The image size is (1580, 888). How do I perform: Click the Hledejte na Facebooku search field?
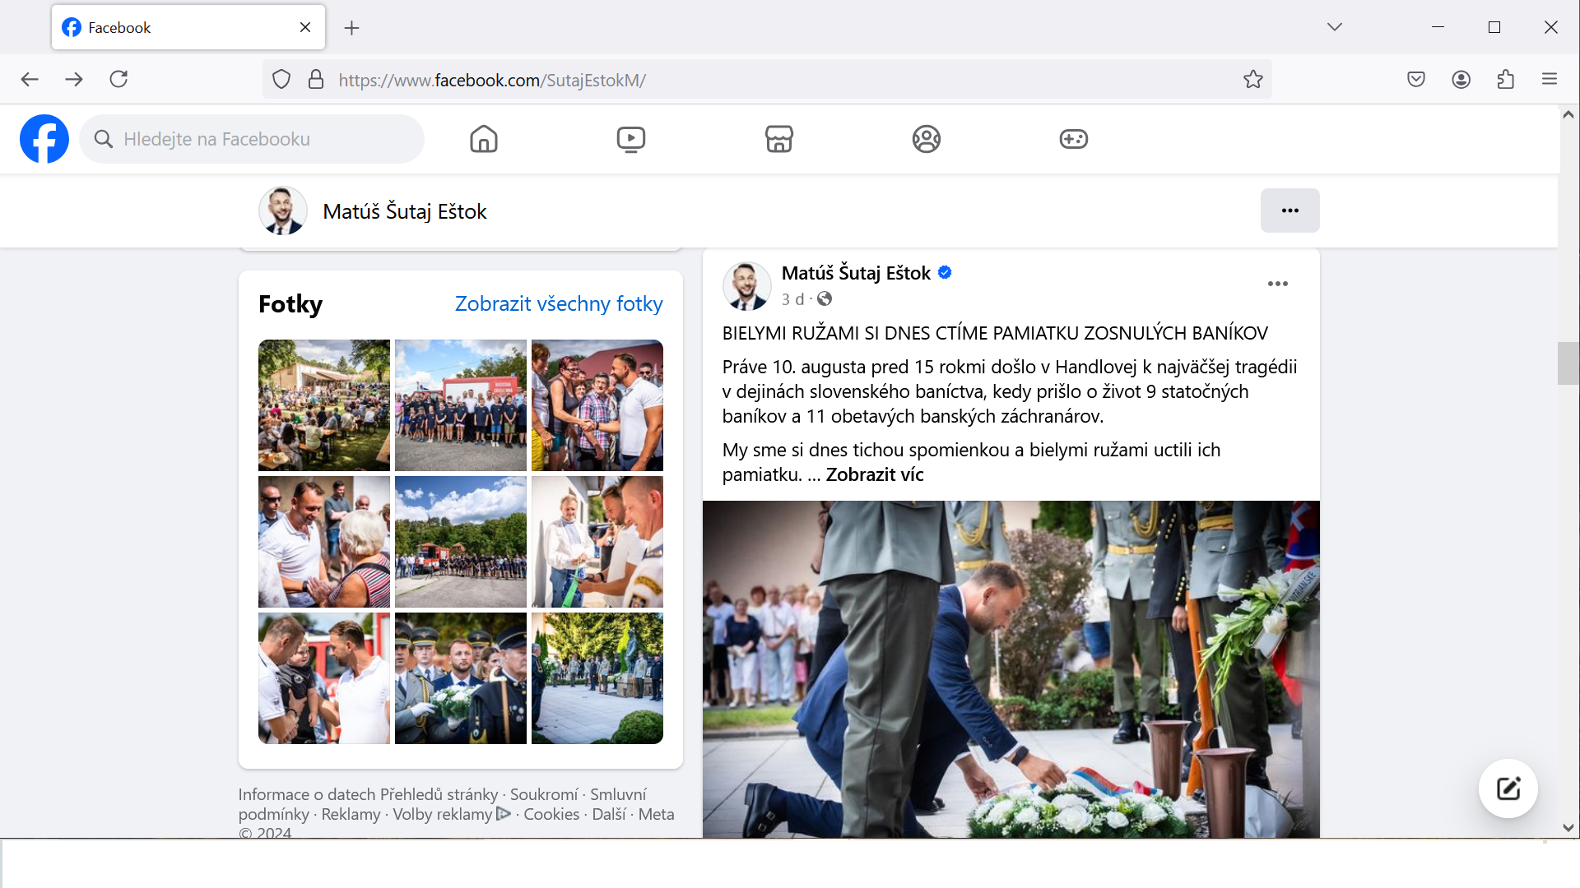pos(251,139)
